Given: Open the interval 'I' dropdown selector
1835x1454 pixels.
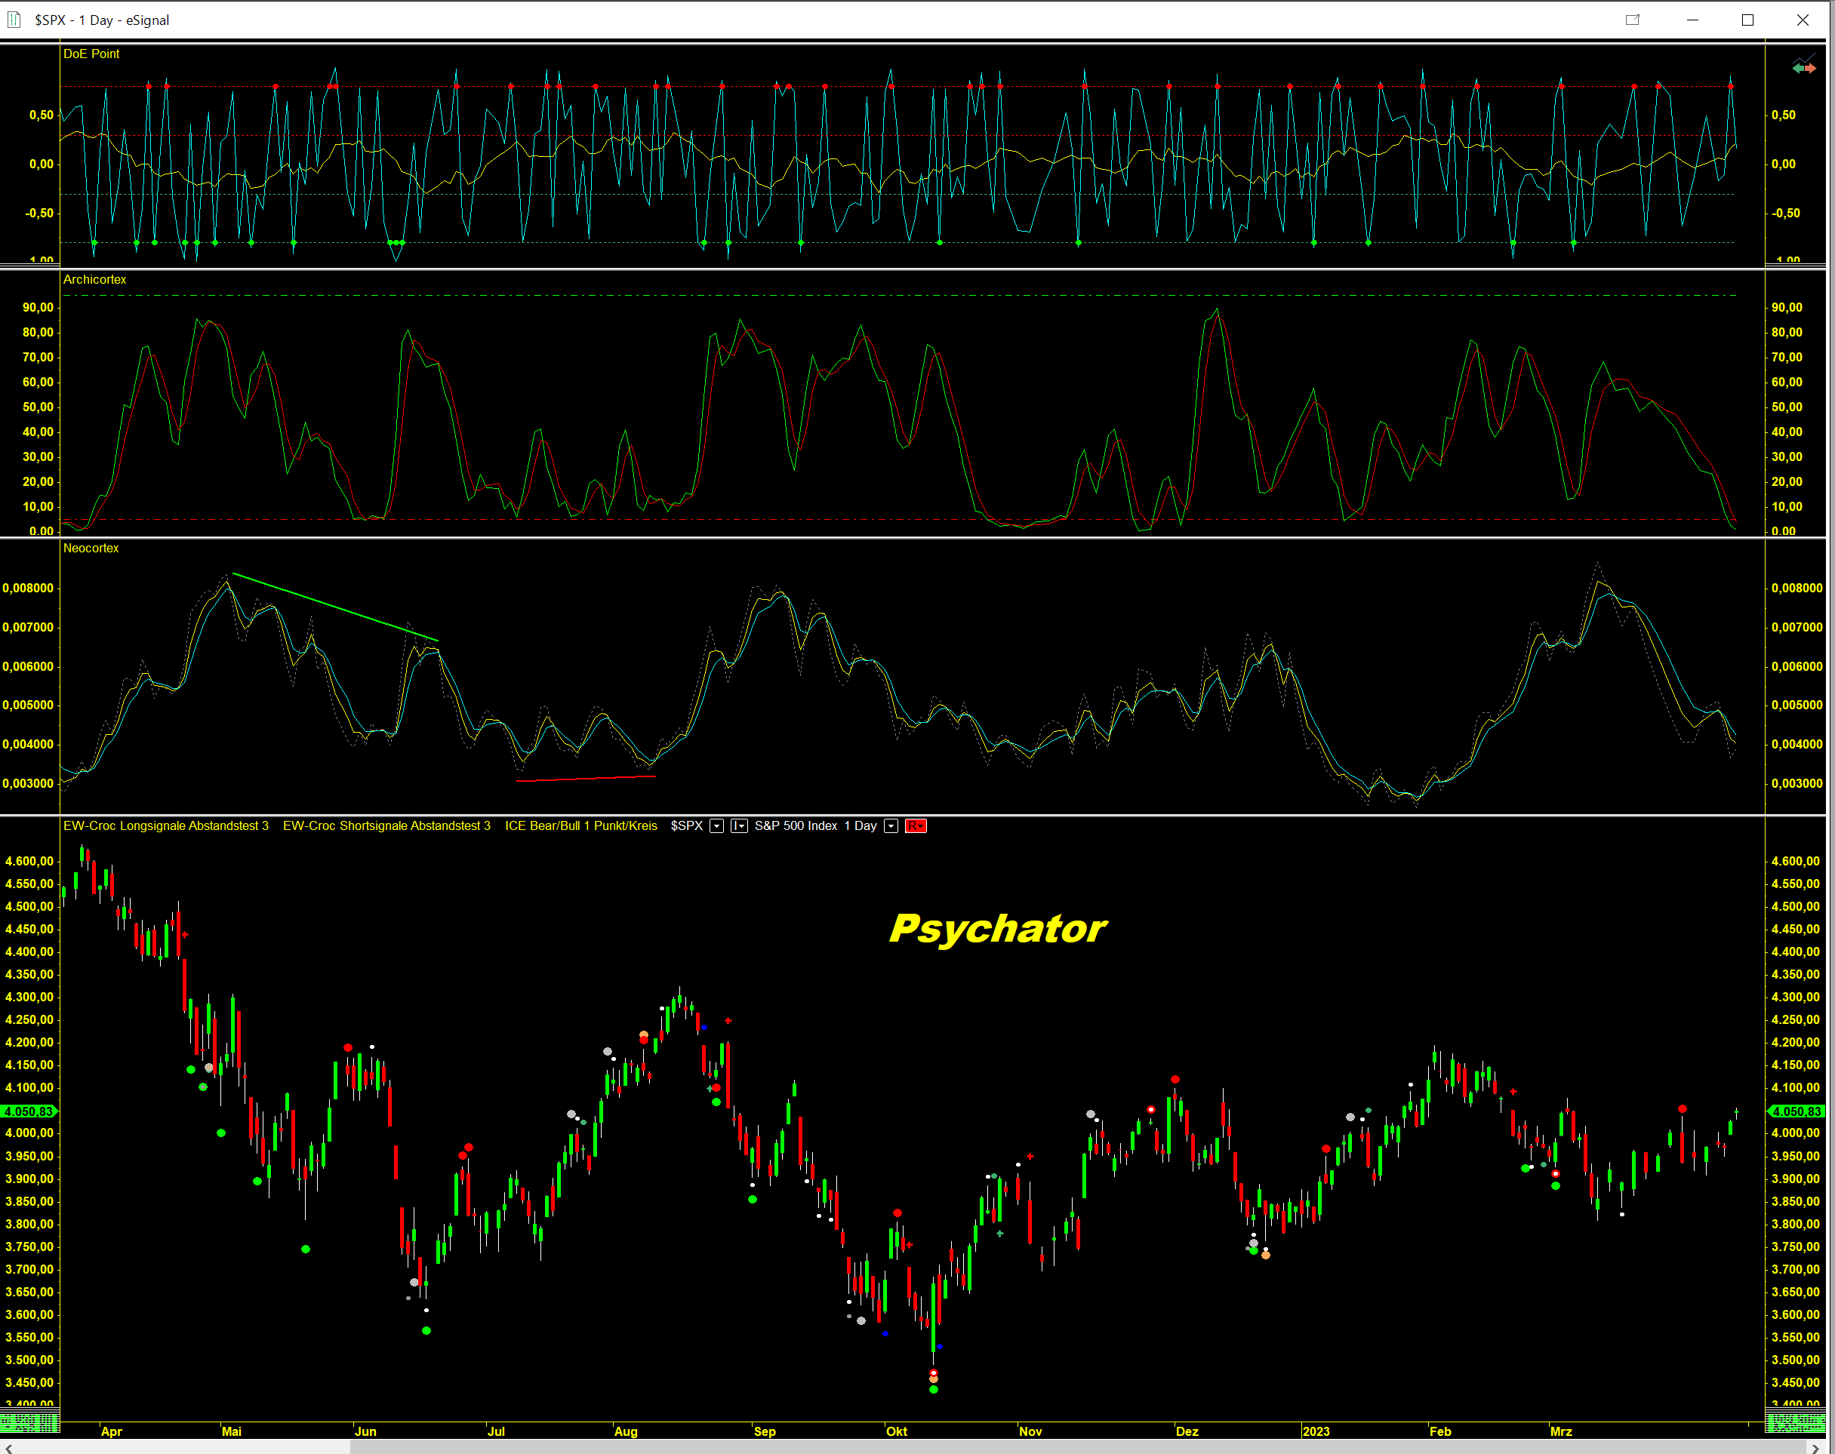Looking at the screenshot, I should (739, 826).
